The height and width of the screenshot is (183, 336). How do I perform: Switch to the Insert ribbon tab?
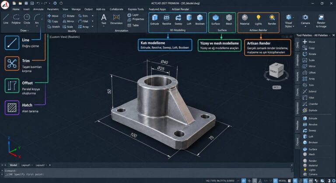coord(26,9)
